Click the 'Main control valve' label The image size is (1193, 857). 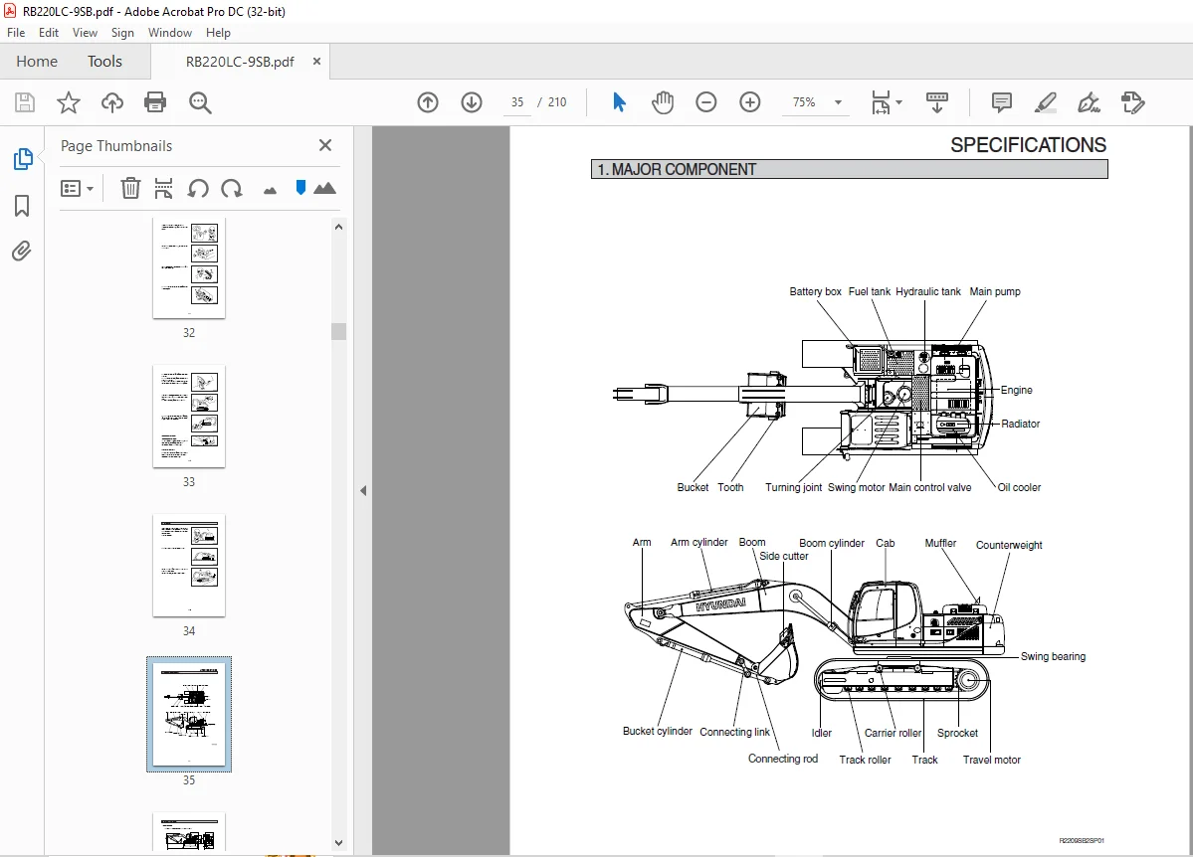[x=929, y=487]
